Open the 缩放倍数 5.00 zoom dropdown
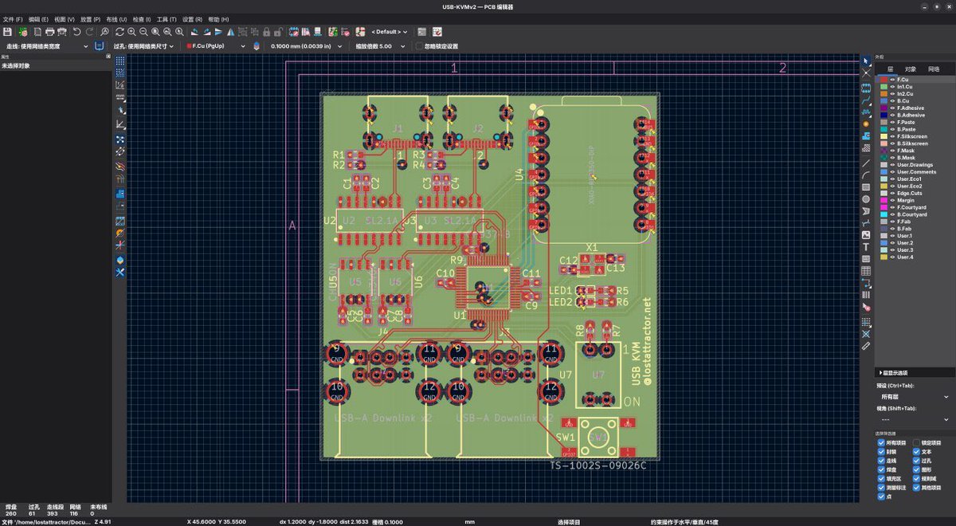Viewport: 956px width, 526px height. pyautogui.click(x=379, y=45)
